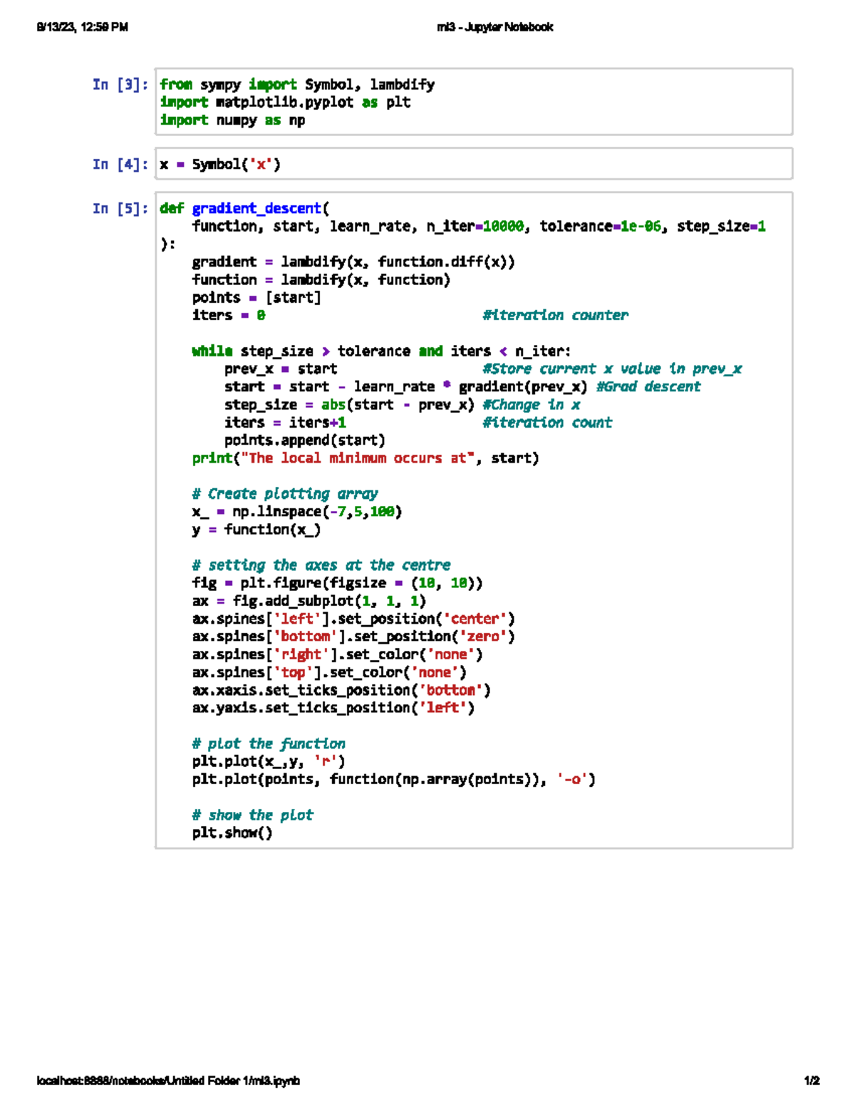Click the In [5] cell prompt label
Screen dimensions: 855x1107
[x=120, y=209]
